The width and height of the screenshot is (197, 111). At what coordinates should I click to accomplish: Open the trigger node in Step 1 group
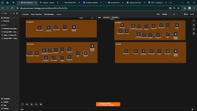tap(39, 28)
